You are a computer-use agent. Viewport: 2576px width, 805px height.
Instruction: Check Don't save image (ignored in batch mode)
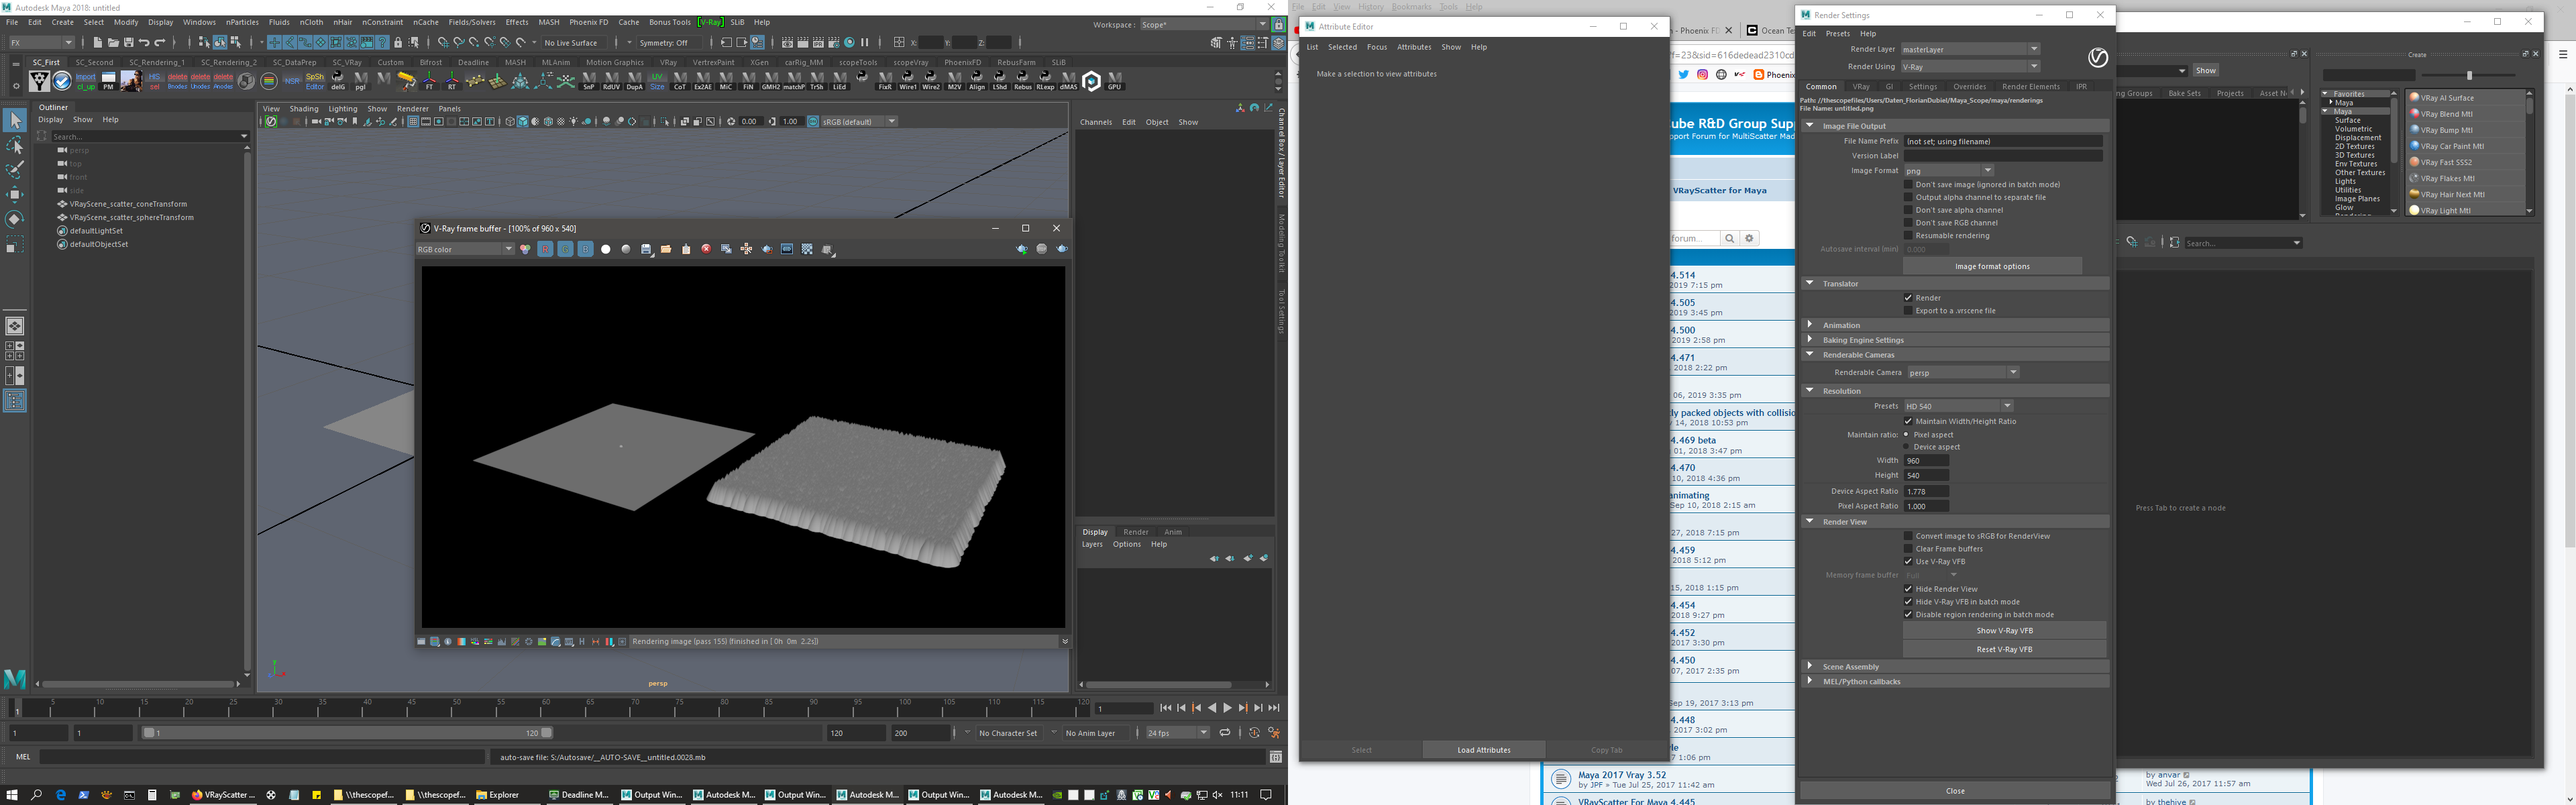1908,184
